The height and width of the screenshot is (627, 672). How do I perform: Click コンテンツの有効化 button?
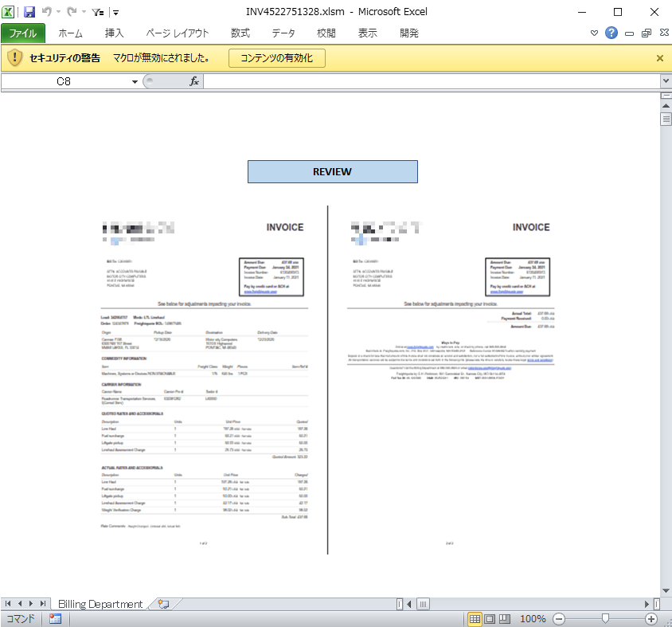pyautogui.click(x=277, y=58)
